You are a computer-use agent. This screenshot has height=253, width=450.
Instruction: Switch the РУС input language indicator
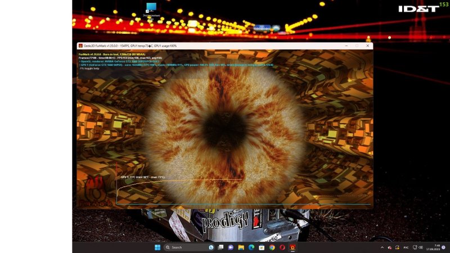[x=406, y=247]
